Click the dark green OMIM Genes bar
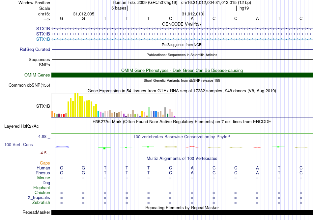This screenshot has width=313, height=220. (182, 75)
